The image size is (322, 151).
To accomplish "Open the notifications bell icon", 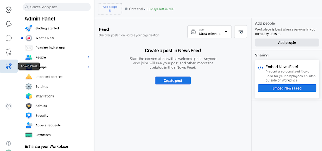I will click(x=9, y=24).
